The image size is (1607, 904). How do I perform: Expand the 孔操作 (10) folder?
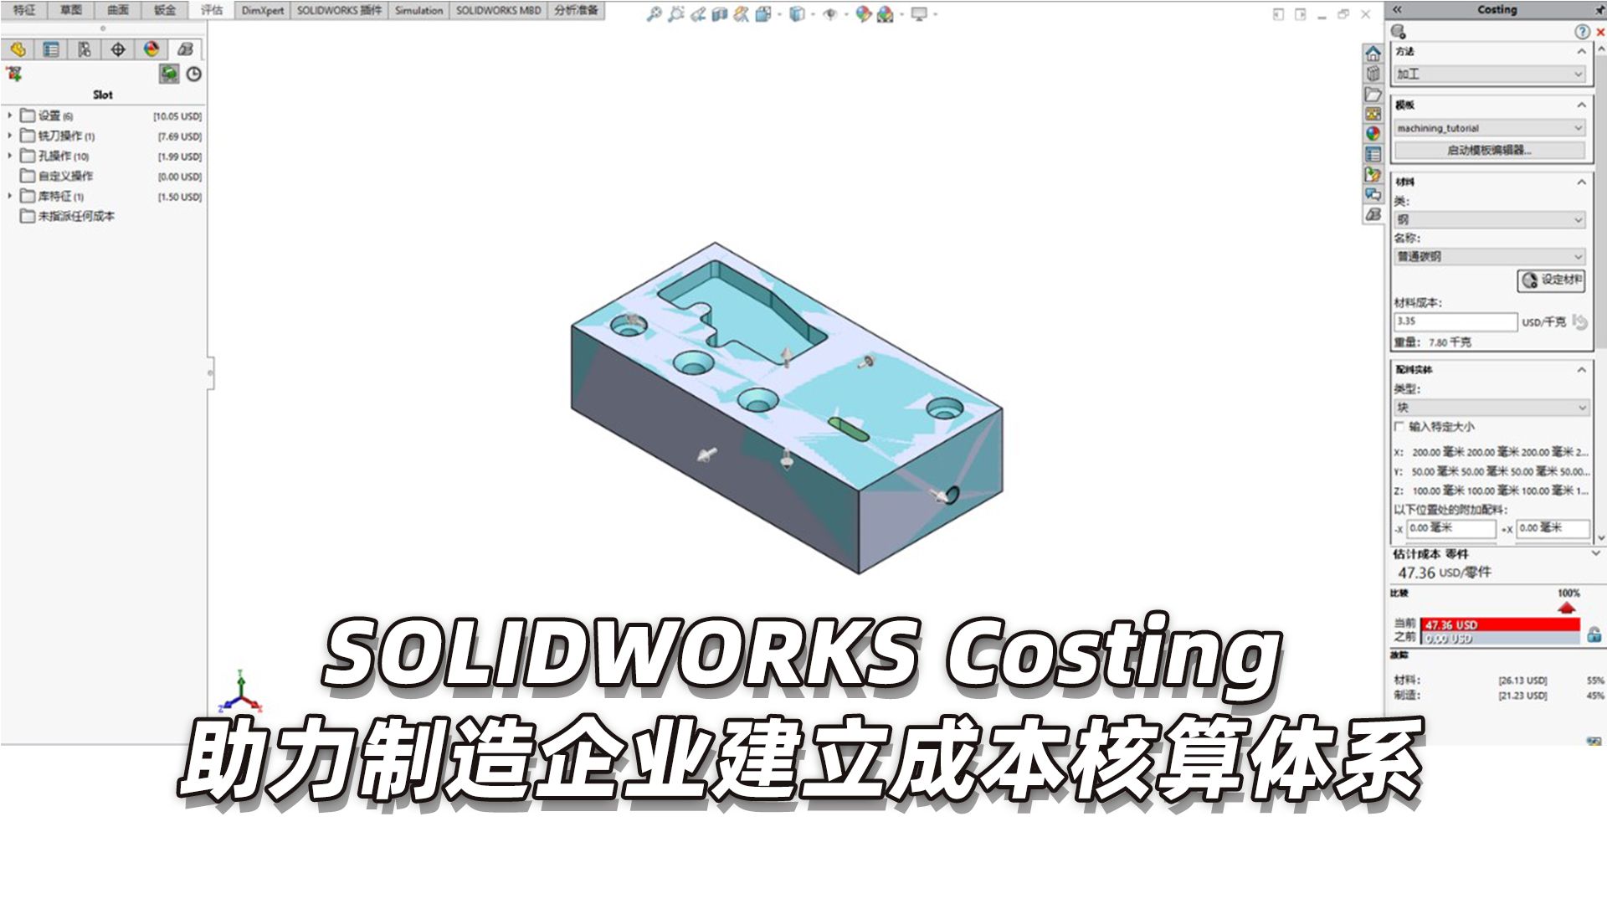10,156
